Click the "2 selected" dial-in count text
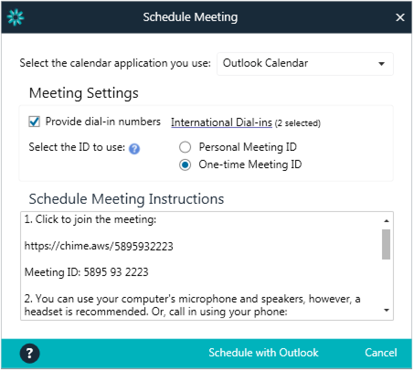The image size is (414, 371). [297, 123]
